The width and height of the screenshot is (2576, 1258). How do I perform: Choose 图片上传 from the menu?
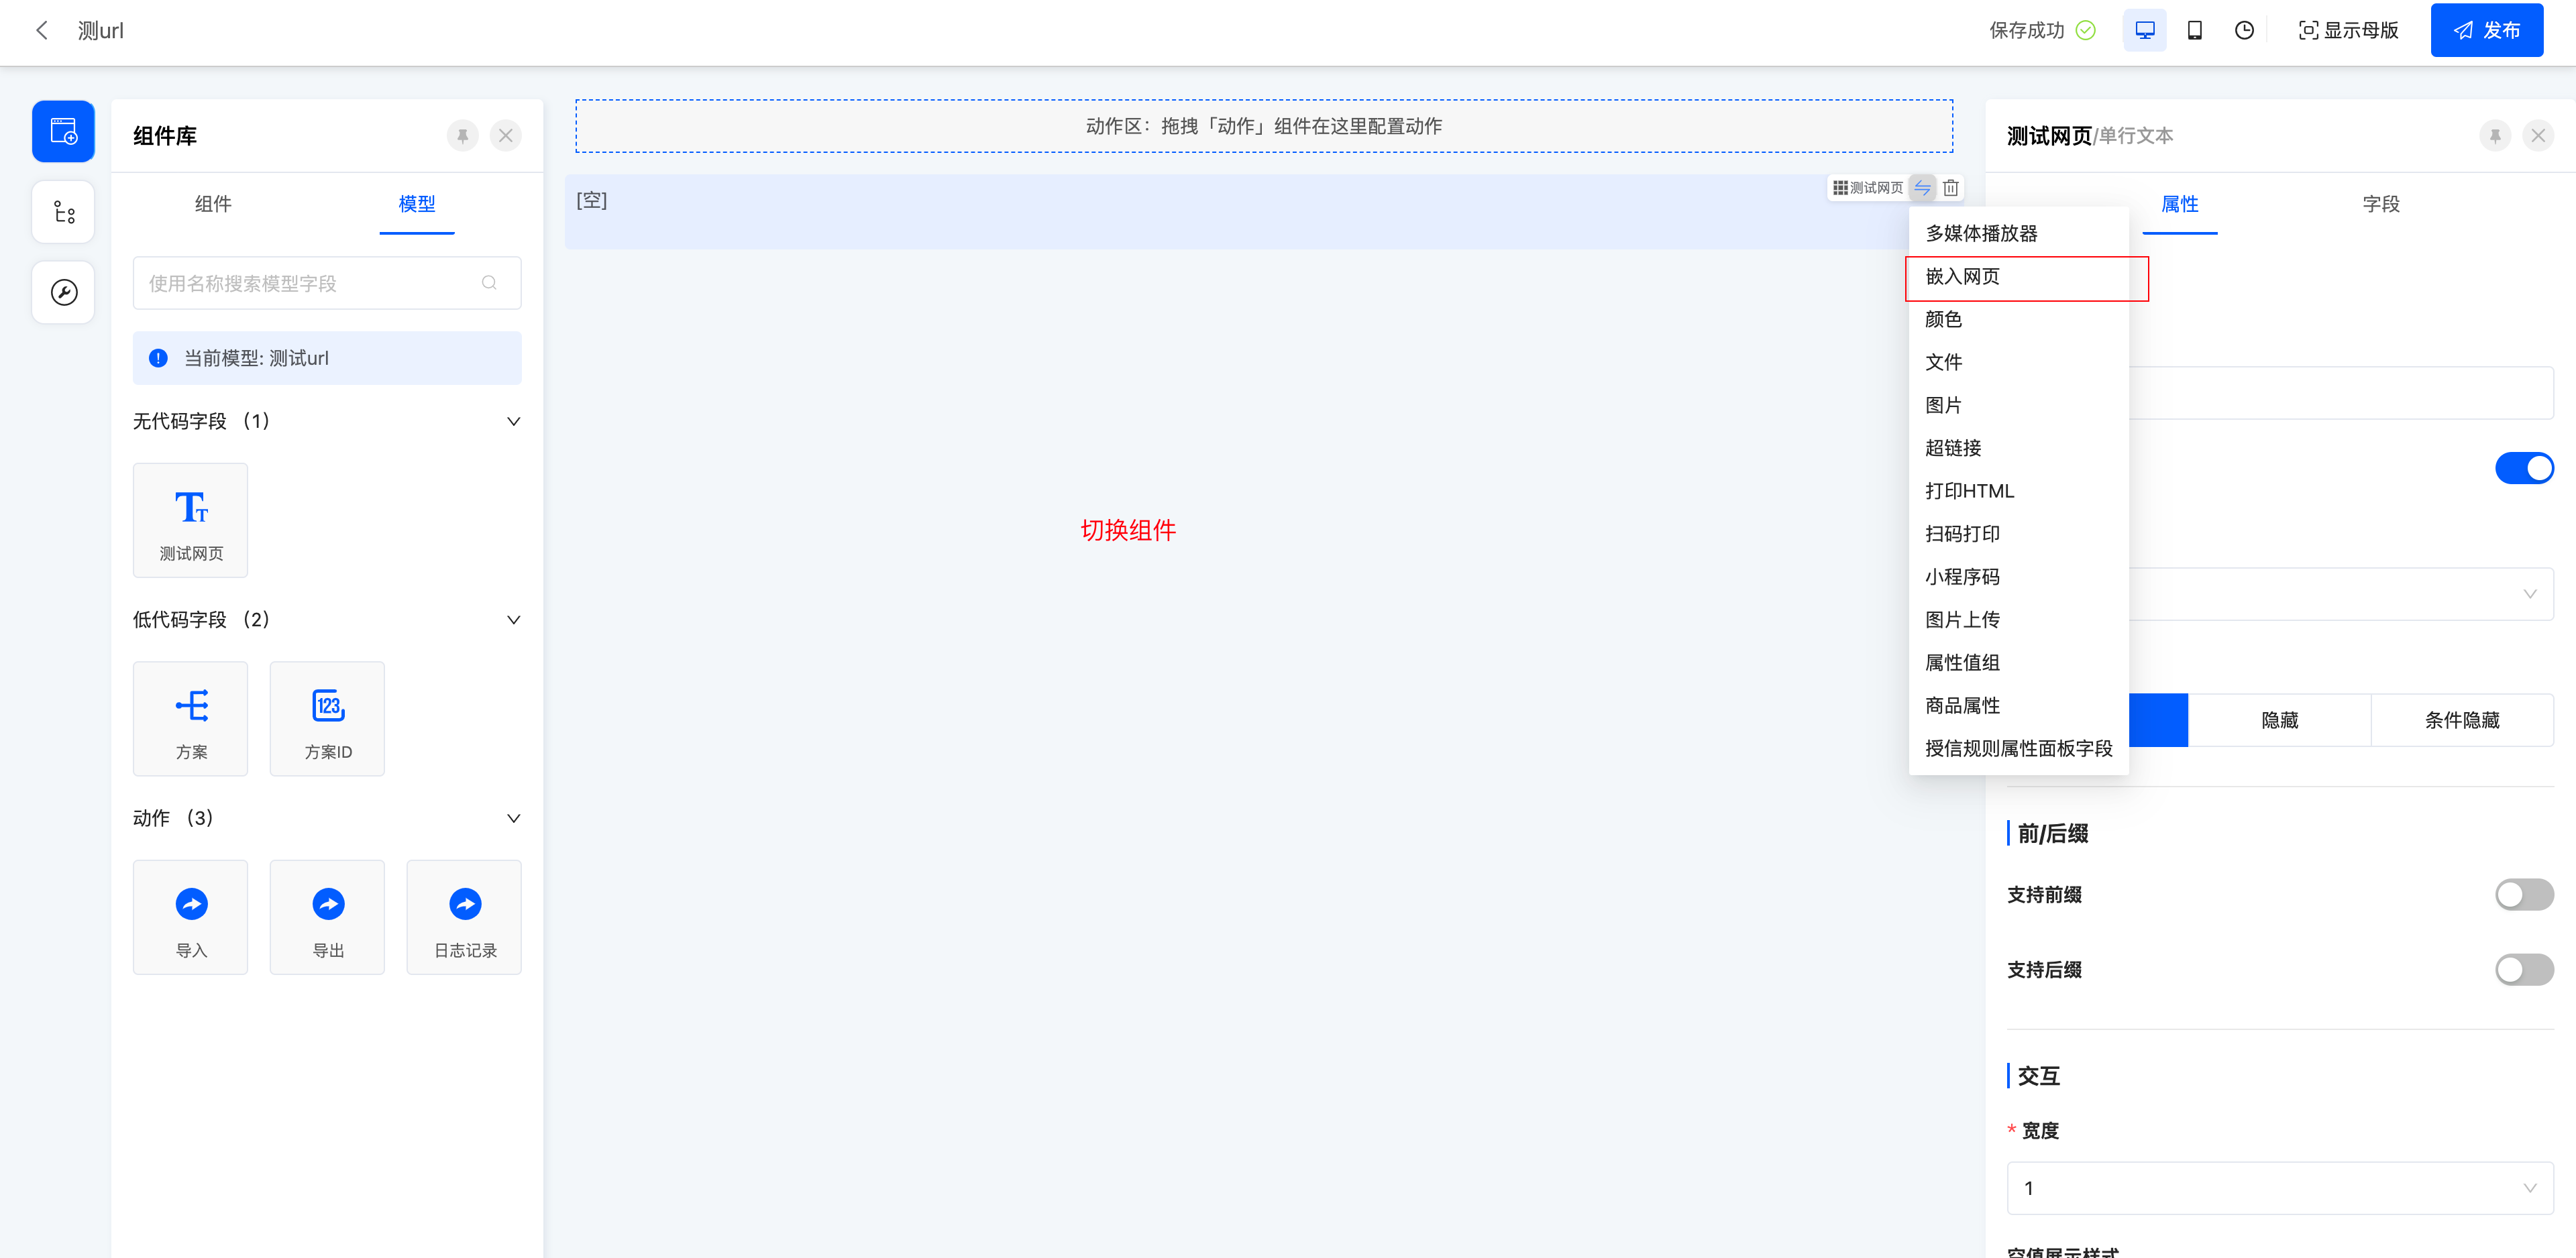click(x=2018, y=620)
